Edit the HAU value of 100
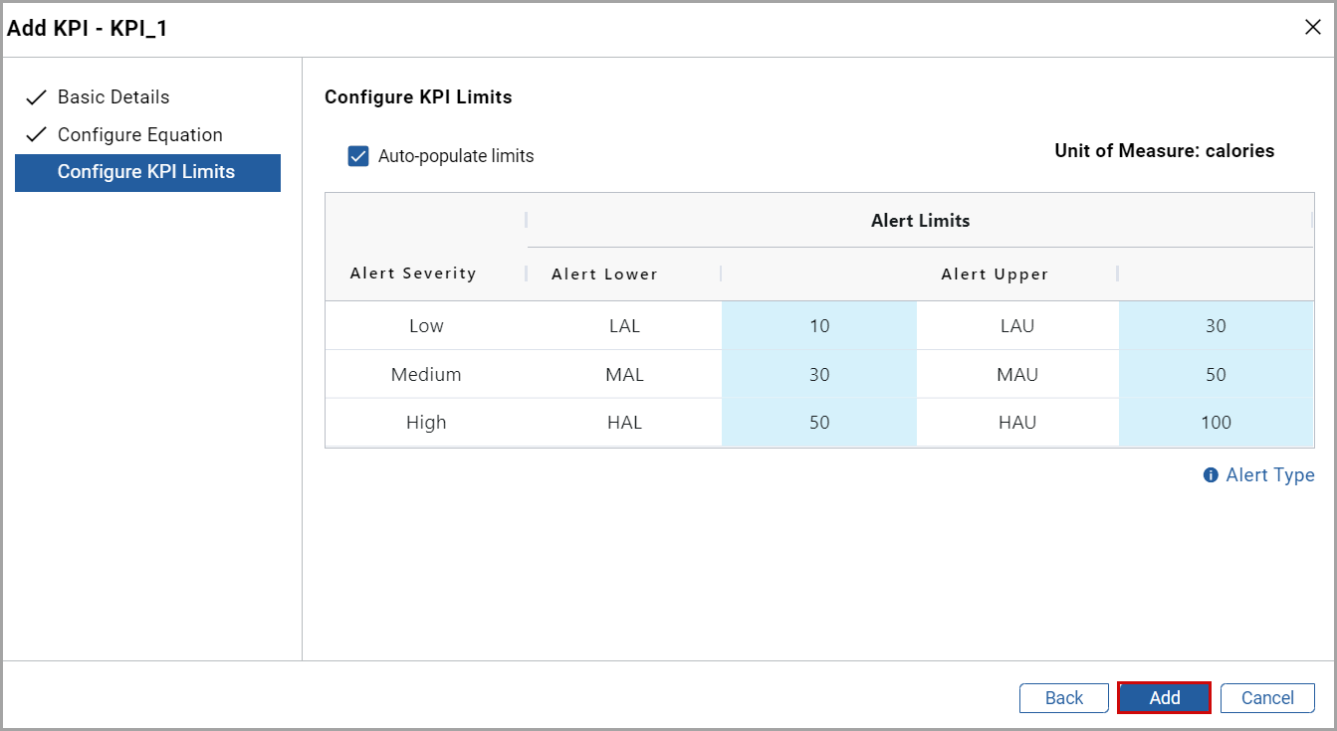 pyautogui.click(x=1216, y=422)
